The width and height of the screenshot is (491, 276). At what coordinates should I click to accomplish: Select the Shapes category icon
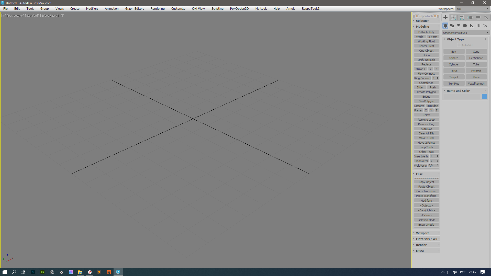[x=452, y=26]
